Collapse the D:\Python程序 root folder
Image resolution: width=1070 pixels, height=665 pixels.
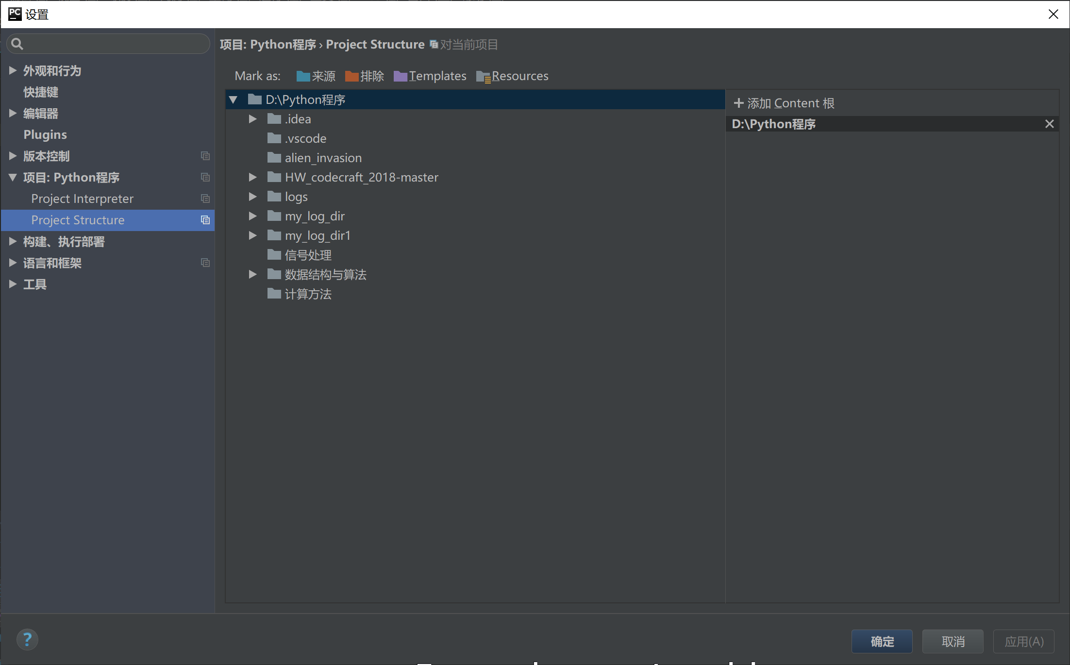click(x=233, y=100)
